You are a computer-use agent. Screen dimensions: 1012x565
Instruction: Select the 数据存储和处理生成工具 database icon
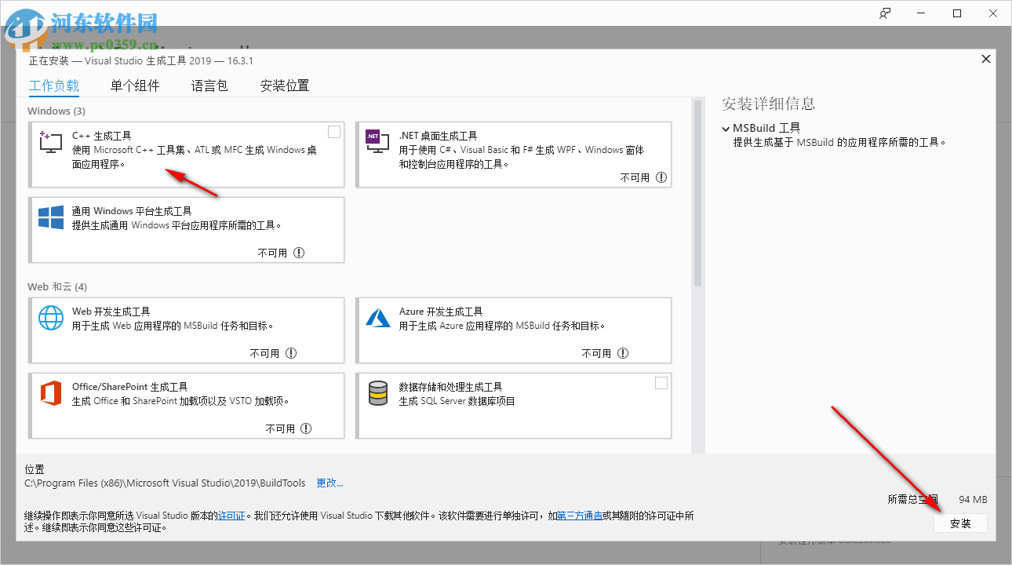pyautogui.click(x=377, y=393)
